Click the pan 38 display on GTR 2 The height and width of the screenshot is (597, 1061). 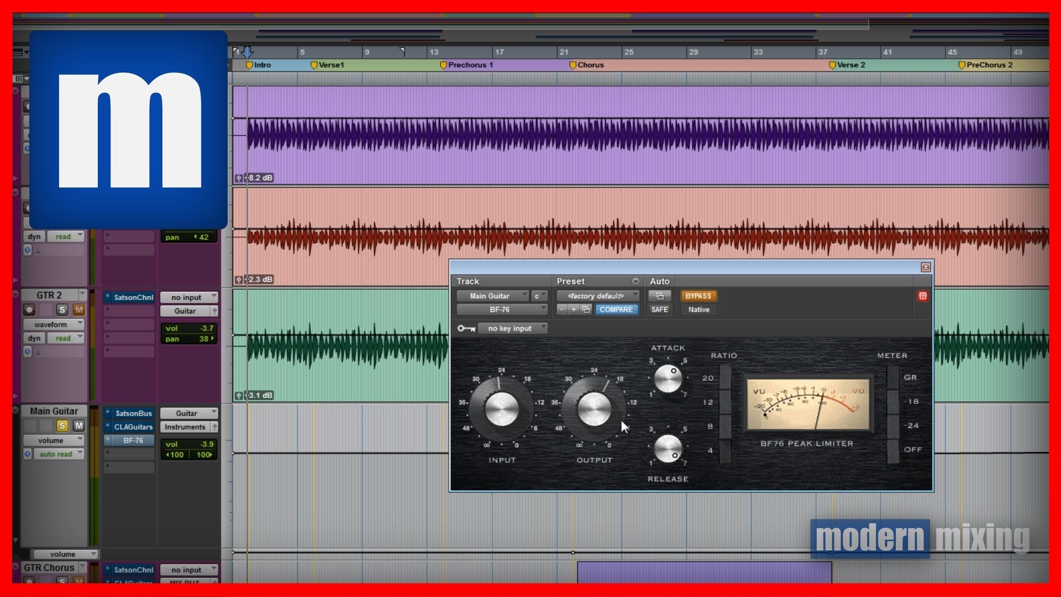pyautogui.click(x=189, y=339)
